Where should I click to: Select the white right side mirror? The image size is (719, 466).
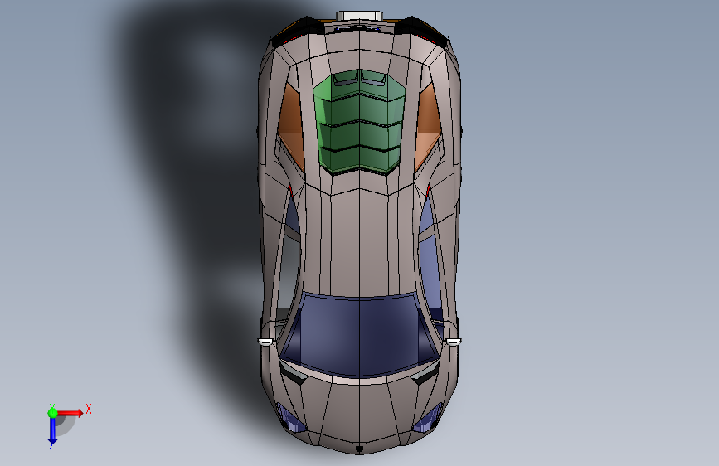click(453, 342)
